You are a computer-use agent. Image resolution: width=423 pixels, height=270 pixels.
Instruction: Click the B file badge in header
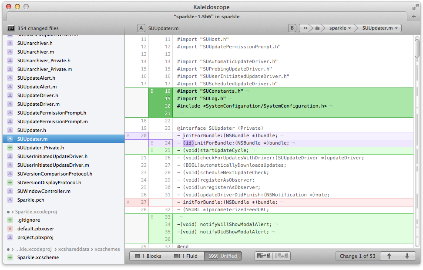click(292, 28)
